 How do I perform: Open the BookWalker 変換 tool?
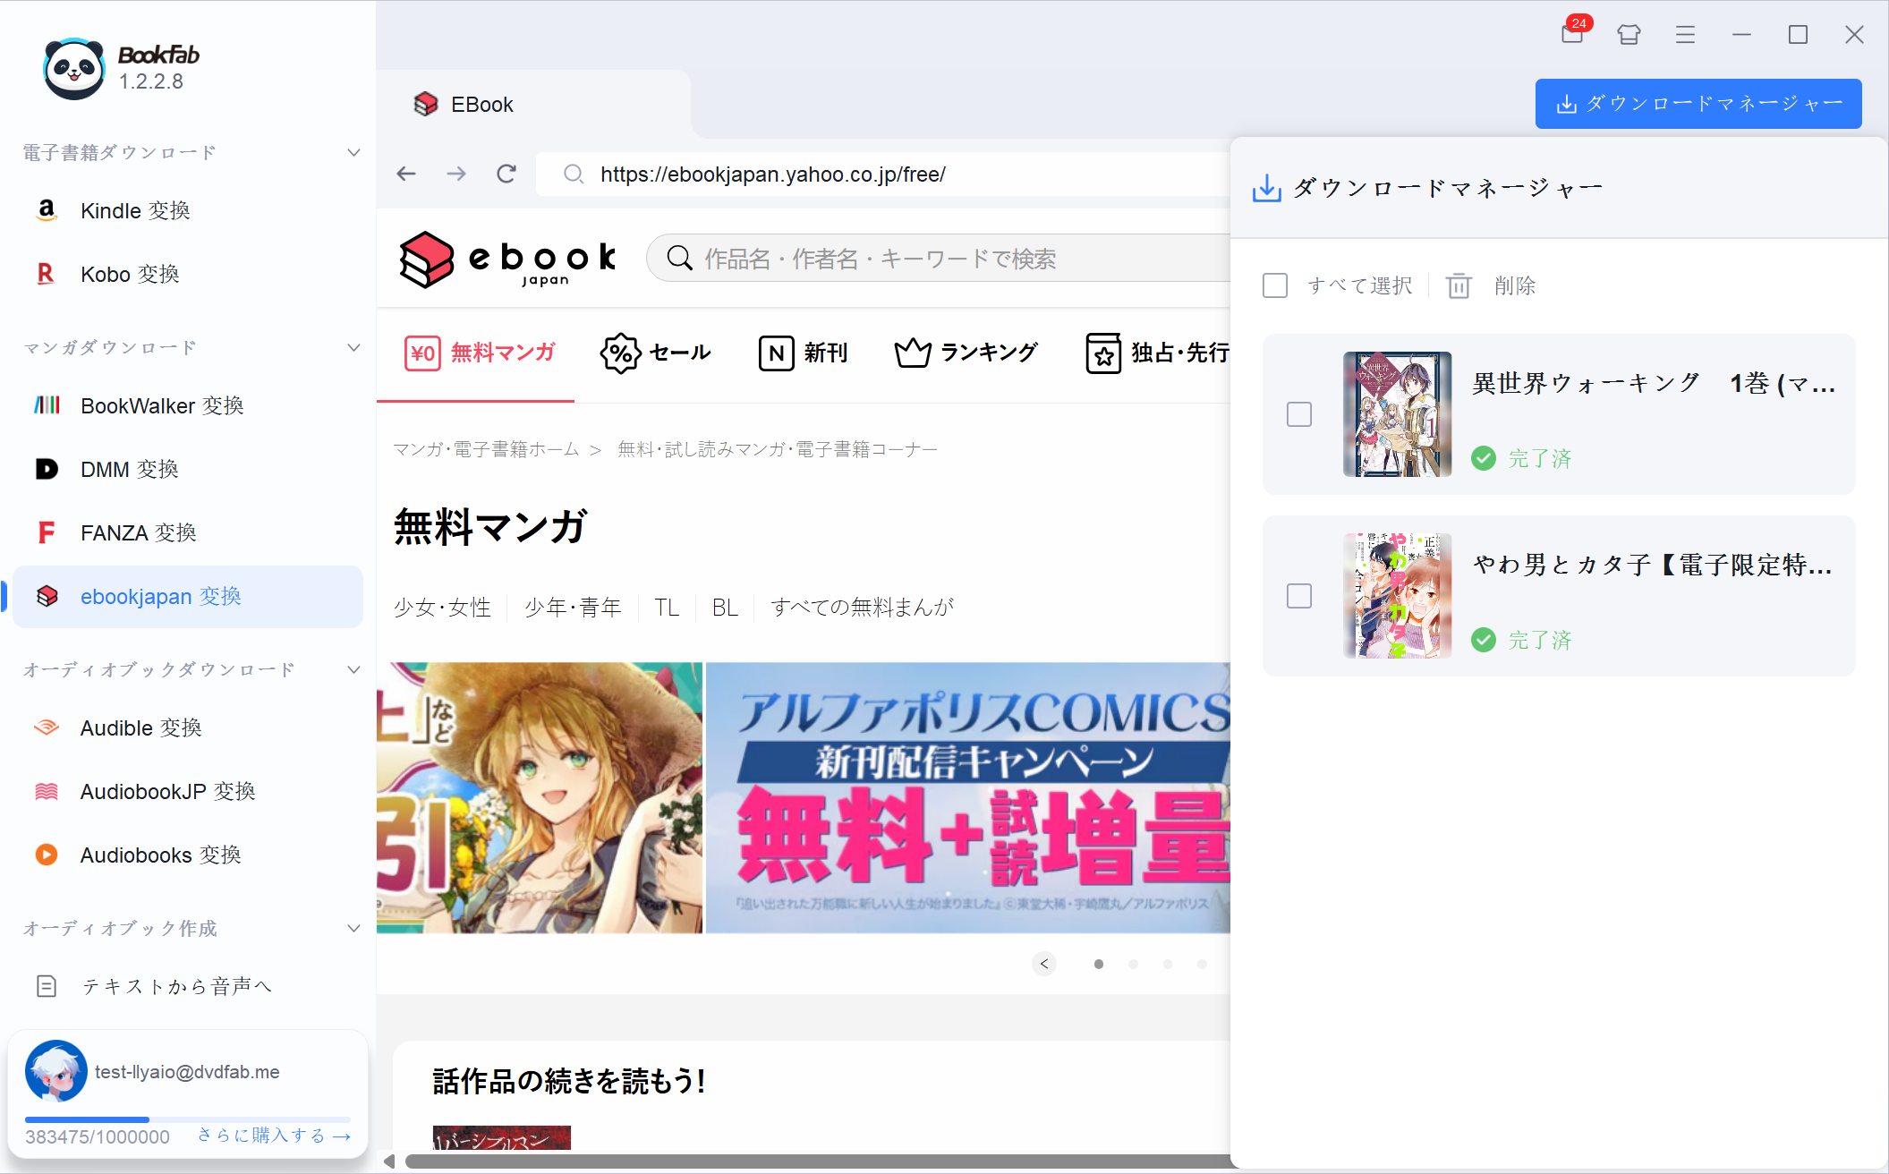(x=161, y=405)
